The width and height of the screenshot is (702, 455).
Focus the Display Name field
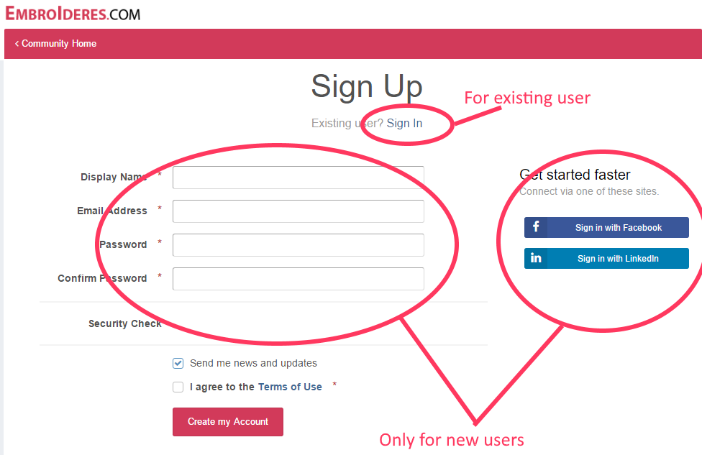click(298, 178)
